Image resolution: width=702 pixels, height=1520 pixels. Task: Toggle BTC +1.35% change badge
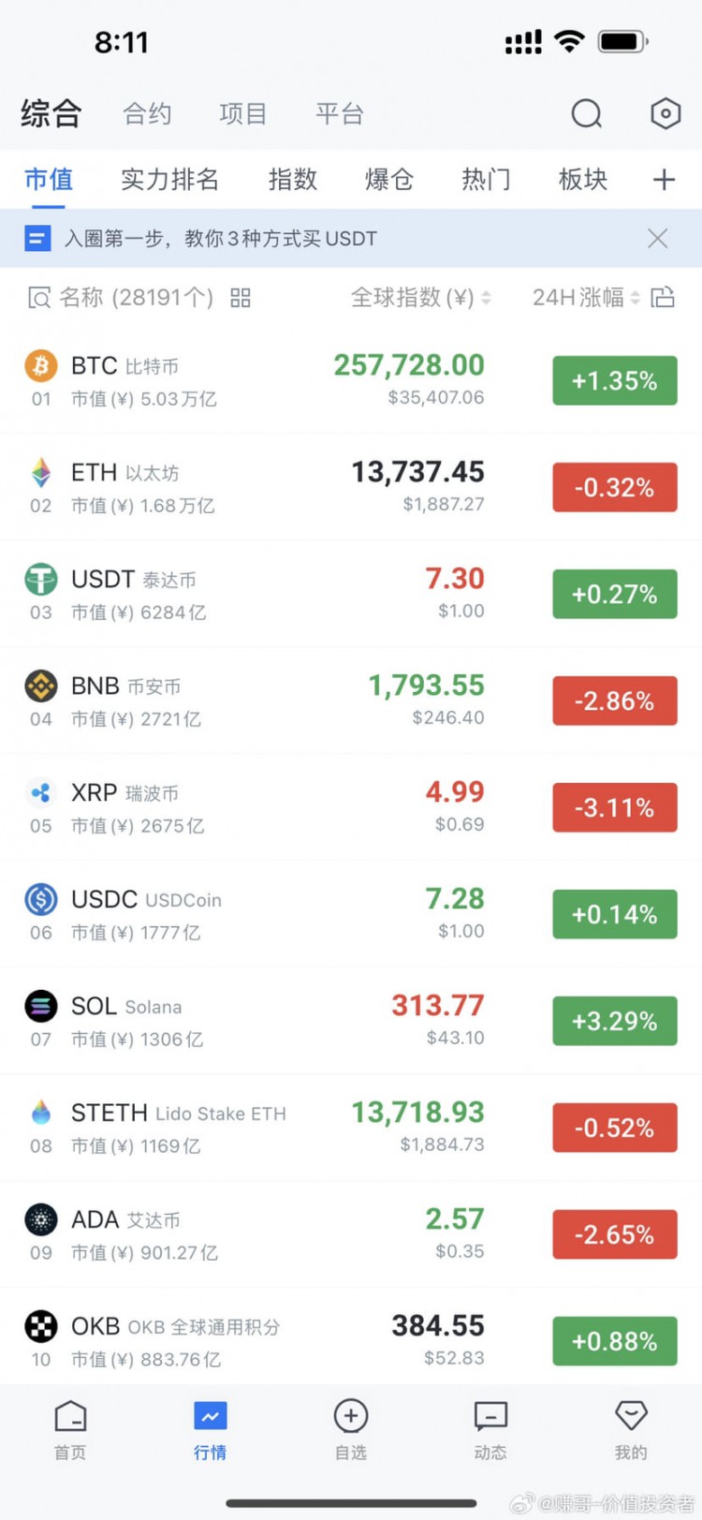click(615, 380)
